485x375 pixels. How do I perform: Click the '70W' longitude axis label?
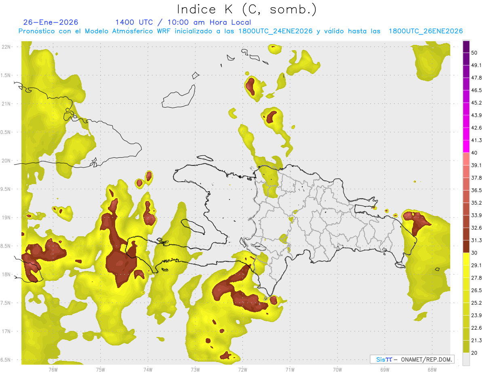(x=337, y=369)
